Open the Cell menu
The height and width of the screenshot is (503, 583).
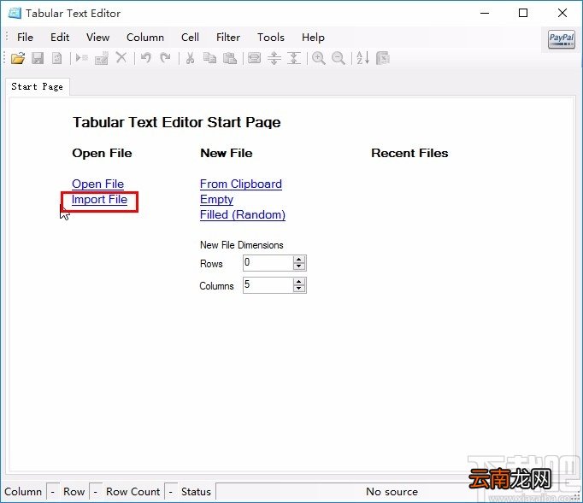click(190, 38)
